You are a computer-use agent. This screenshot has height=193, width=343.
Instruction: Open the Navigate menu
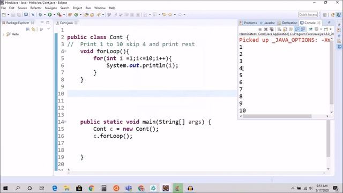(x=51, y=8)
